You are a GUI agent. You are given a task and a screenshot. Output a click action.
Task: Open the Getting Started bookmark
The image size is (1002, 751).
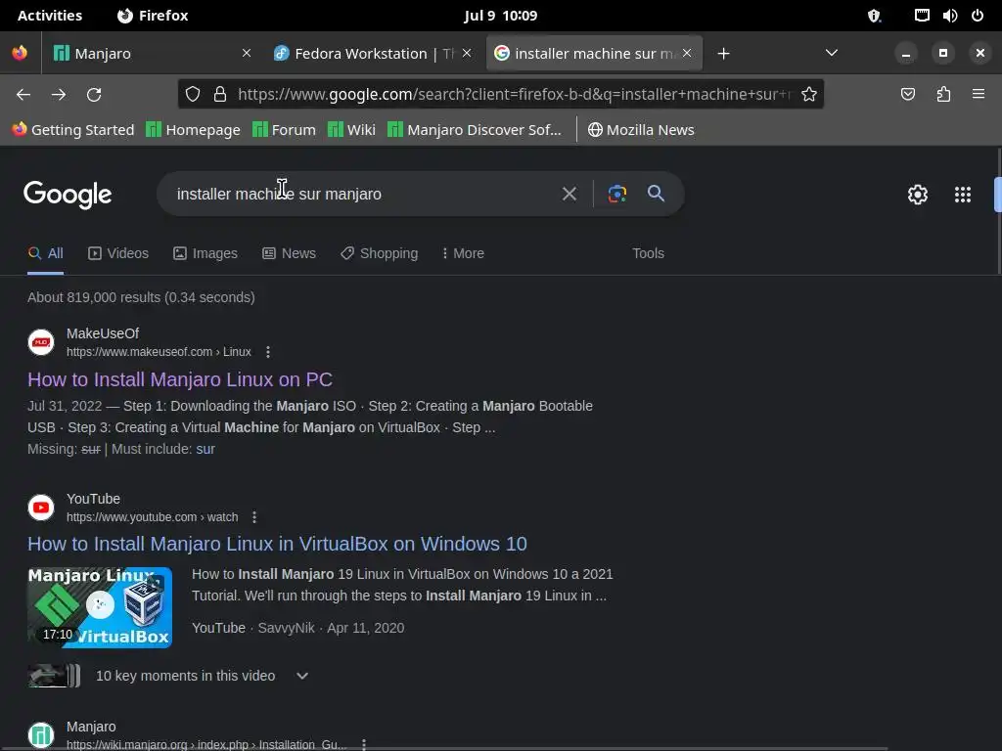(72, 130)
